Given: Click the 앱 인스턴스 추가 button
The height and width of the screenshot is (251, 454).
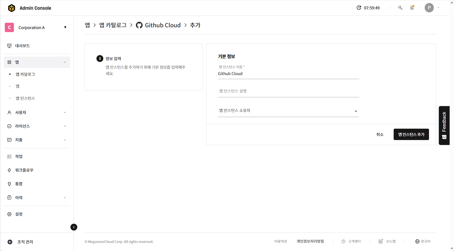Looking at the screenshot, I should click(411, 134).
